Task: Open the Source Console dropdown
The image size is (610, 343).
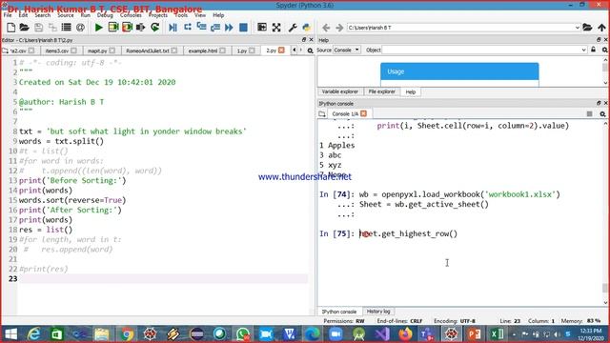Action: pyautogui.click(x=346, y=50)
